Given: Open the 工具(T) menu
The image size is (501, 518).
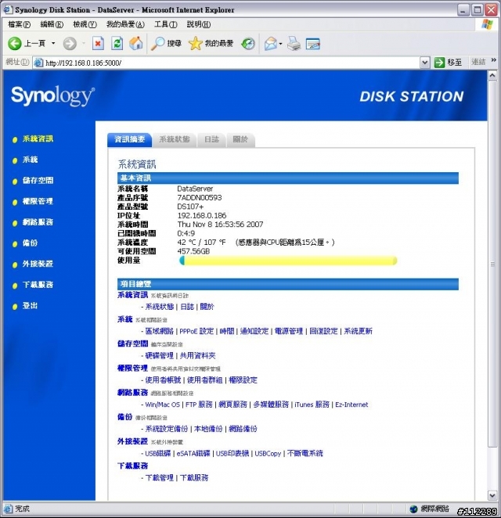Looking at the screenshot, I should pyautogui.click(x=166, y=24).
